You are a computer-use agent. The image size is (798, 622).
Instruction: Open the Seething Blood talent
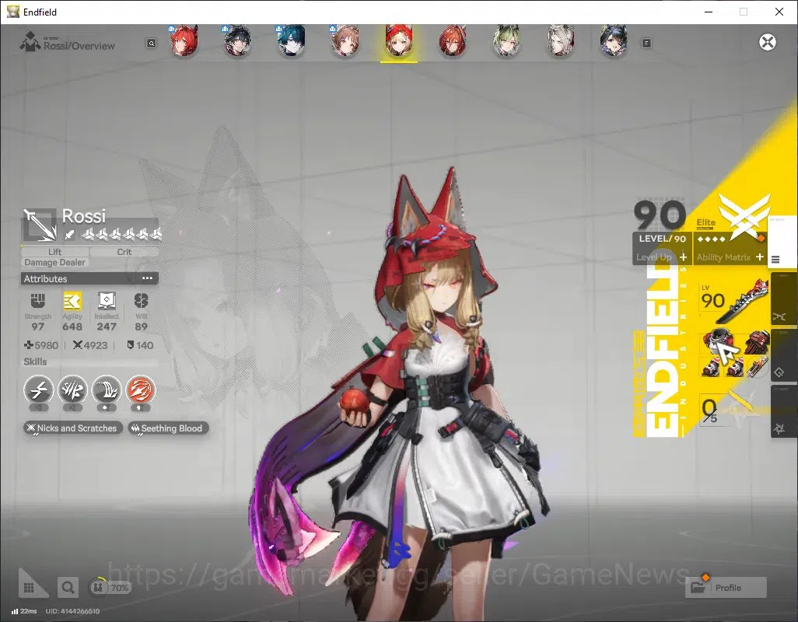coord(168,428)
